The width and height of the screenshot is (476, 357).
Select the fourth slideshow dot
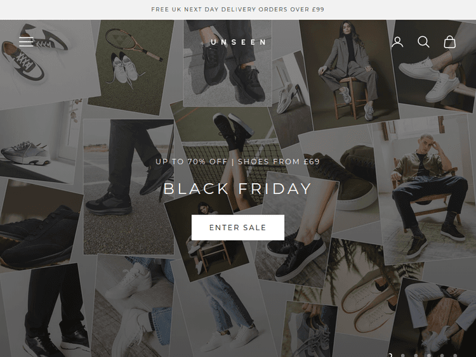pyautogui.click(x=429, y=356)
